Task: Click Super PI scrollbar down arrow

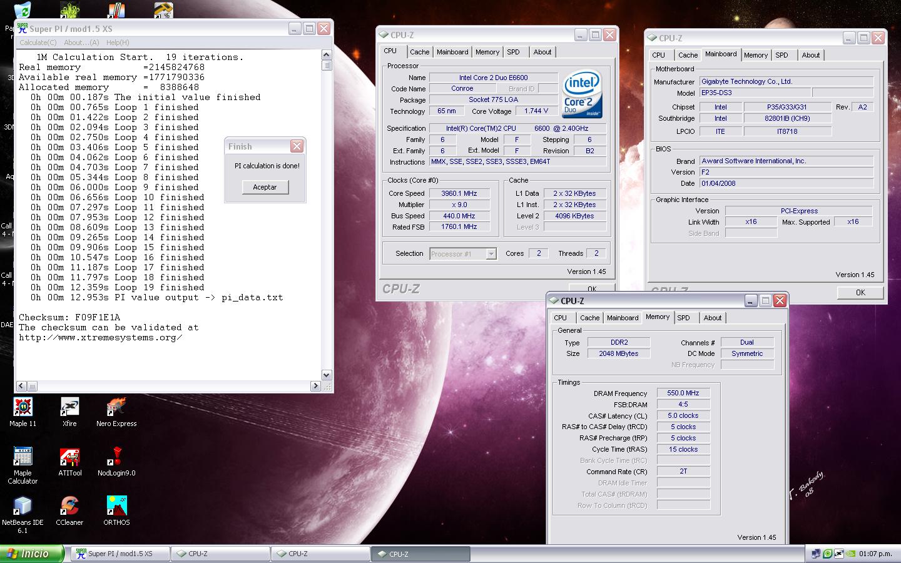Action: [x=327, y=375]
